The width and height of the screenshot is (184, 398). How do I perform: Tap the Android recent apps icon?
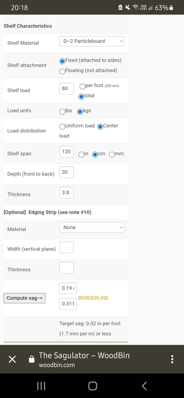pyautogui.click(x=41, y=386)
